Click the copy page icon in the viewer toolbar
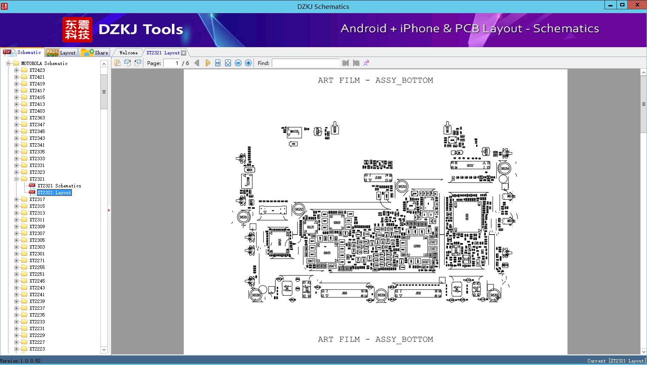Screen dimensions: 647x365 point(117,63)
